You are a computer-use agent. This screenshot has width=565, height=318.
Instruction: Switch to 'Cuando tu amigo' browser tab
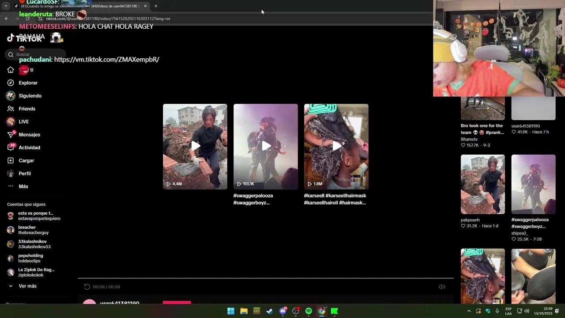click(x=49, y=6)
